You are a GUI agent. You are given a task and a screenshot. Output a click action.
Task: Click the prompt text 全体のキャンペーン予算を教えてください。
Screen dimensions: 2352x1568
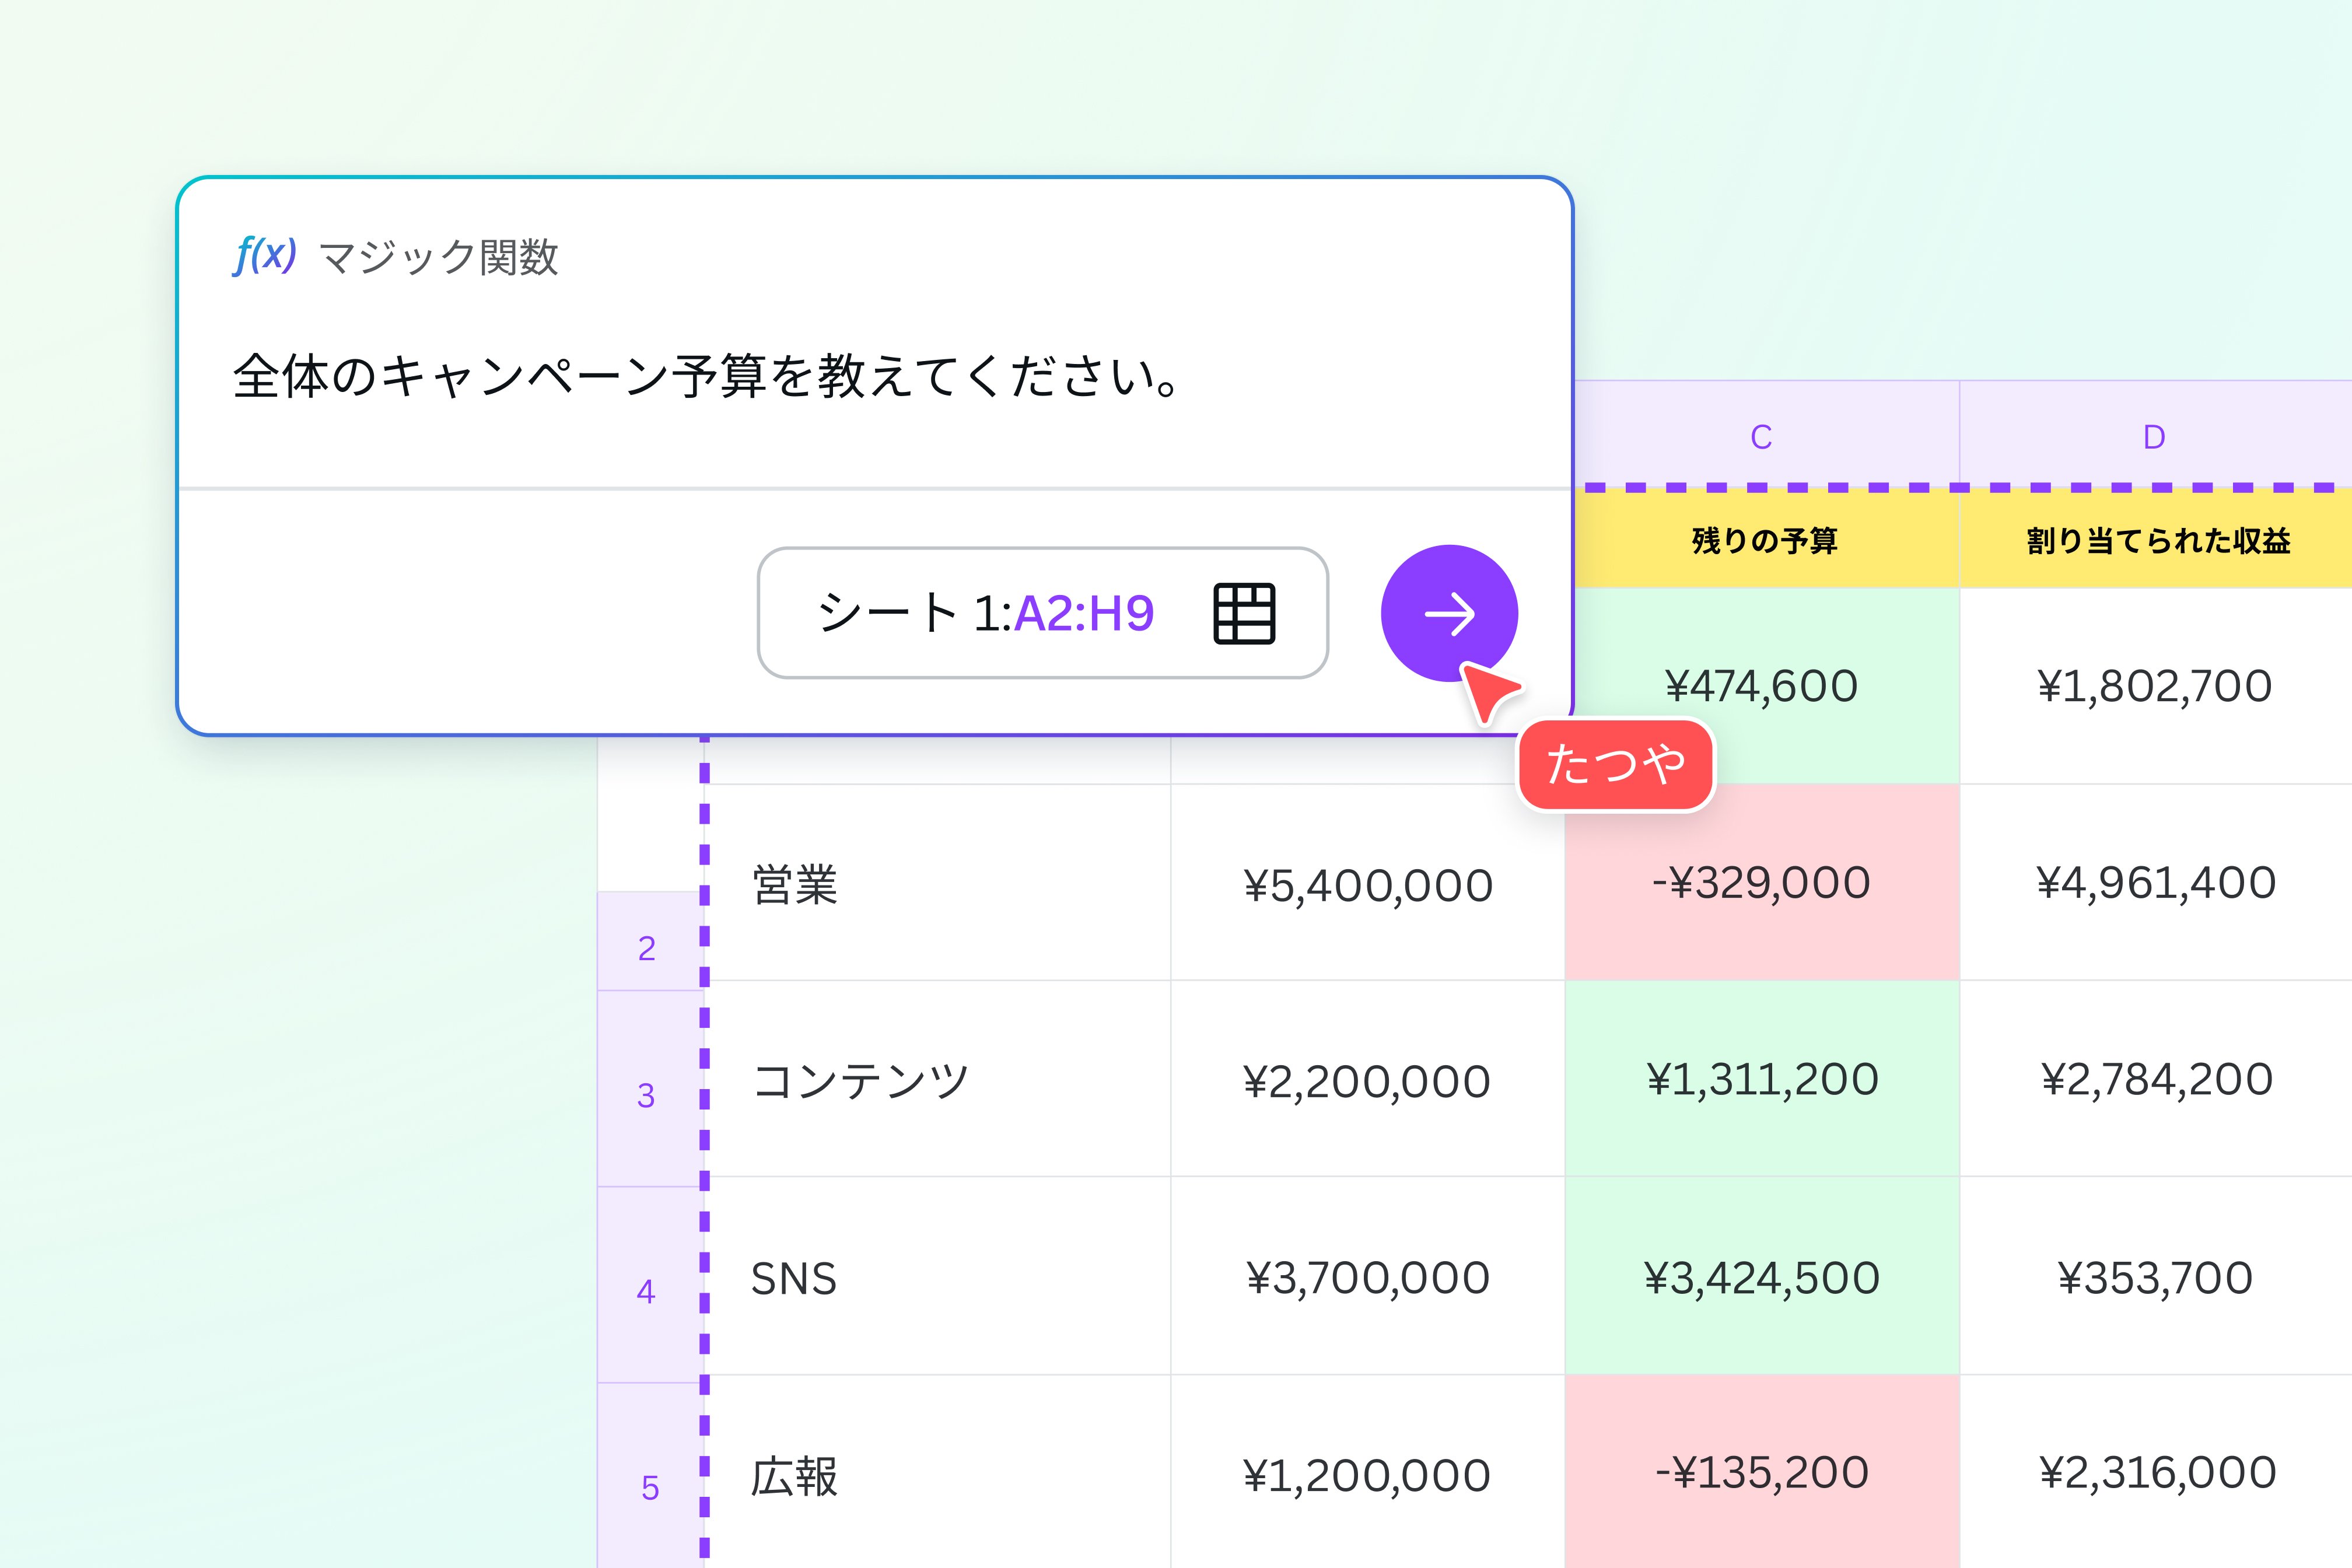coord(707,376)
